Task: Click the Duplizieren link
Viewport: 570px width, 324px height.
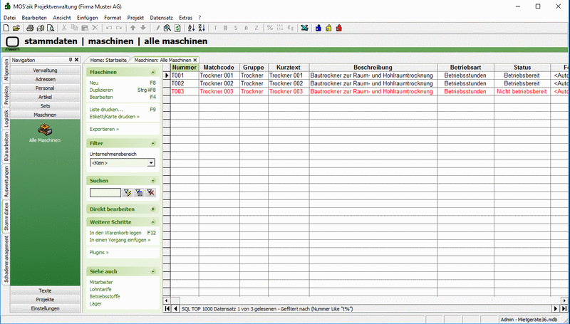Action: point(101,90)
